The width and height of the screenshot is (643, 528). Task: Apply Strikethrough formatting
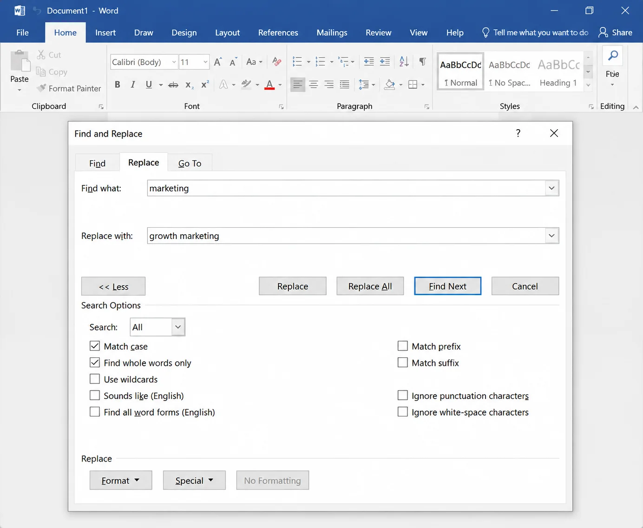(x=173, y=85)
